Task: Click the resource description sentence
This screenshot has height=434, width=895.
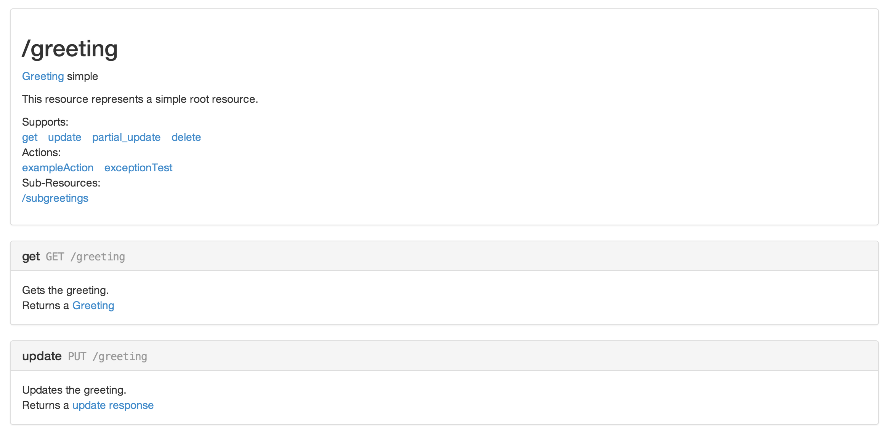Action: [140, 99]
